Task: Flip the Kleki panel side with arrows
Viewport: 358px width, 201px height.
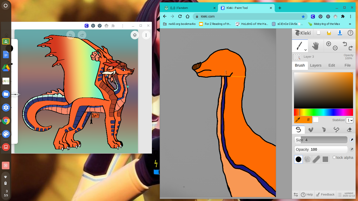Action: (x=296, y=194)
